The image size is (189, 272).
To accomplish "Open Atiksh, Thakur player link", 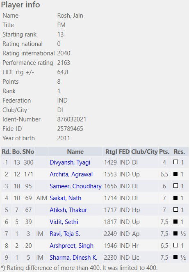I will coord(68,210).
